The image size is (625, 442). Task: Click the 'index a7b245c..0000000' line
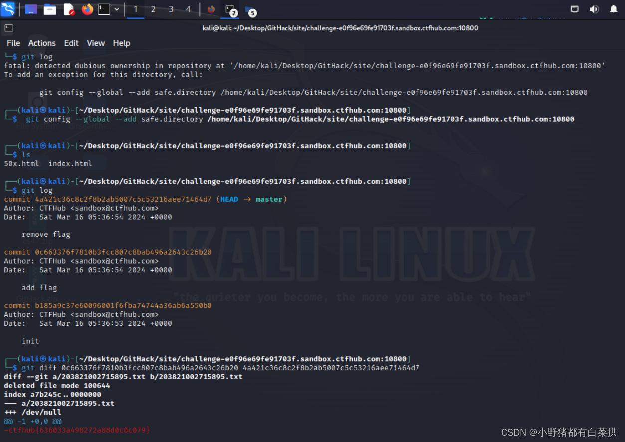click(52, 395)
